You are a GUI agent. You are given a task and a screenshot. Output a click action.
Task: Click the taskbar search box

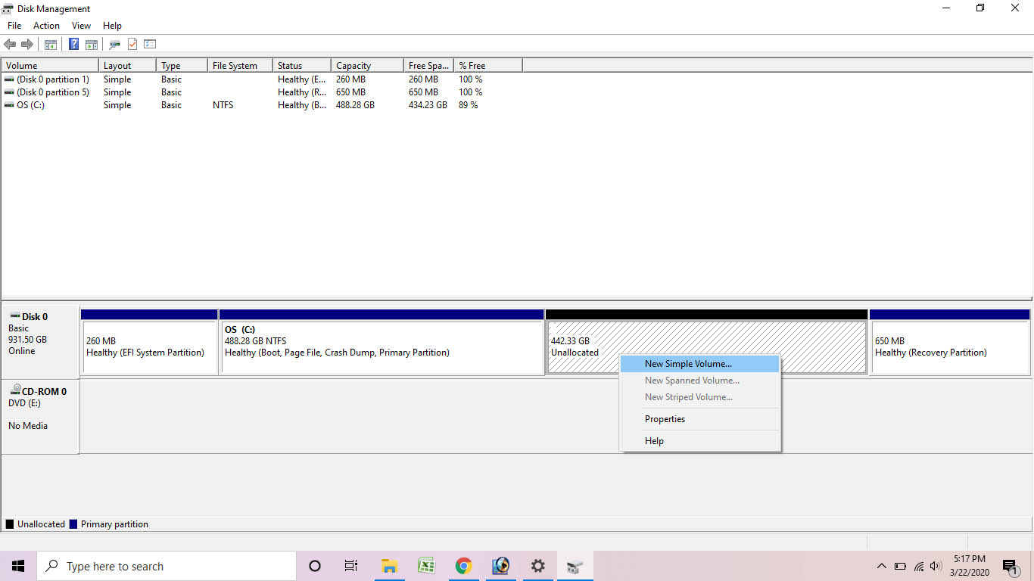[x=167, y=566]
